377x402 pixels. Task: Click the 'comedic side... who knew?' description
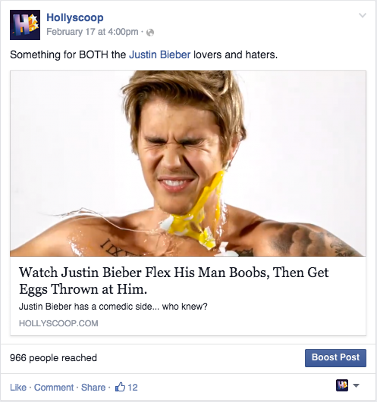pos(113,307)
